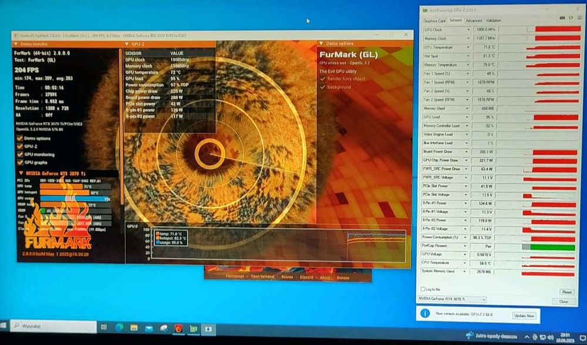The height and width of the screenshot is (345, 587).
Task: Click the Donate link
Action: point(343,278)
